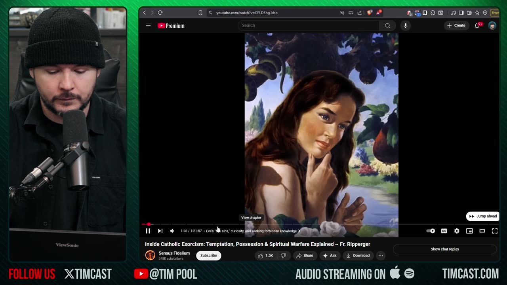The height and width of the screenshot is (285, 507).
Task: Click the bold B extension icon
Action: [x=425, y=13]
